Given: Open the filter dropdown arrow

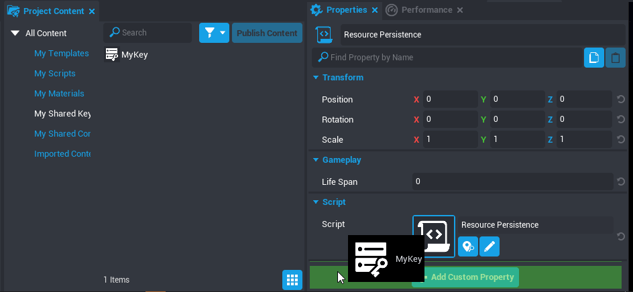Looking at the screenshot, I should point(223,33).
